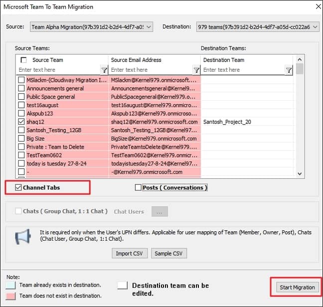
Task: Select the Public Space general team name
Action: (51, 97)
